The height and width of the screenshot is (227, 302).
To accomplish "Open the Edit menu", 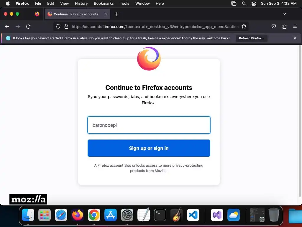I will [x=50, y=3].
